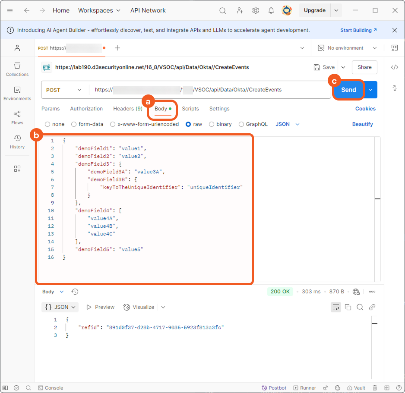Screen dimensions: 405x393
Task: Switch to the Authorization tab
Action: click(86, 109)
